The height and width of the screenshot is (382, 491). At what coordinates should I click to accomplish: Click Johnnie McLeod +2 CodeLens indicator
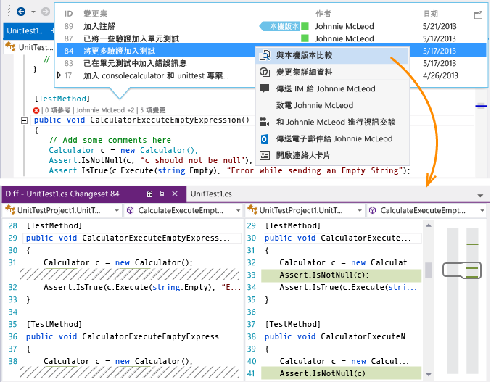pos(105,110)
